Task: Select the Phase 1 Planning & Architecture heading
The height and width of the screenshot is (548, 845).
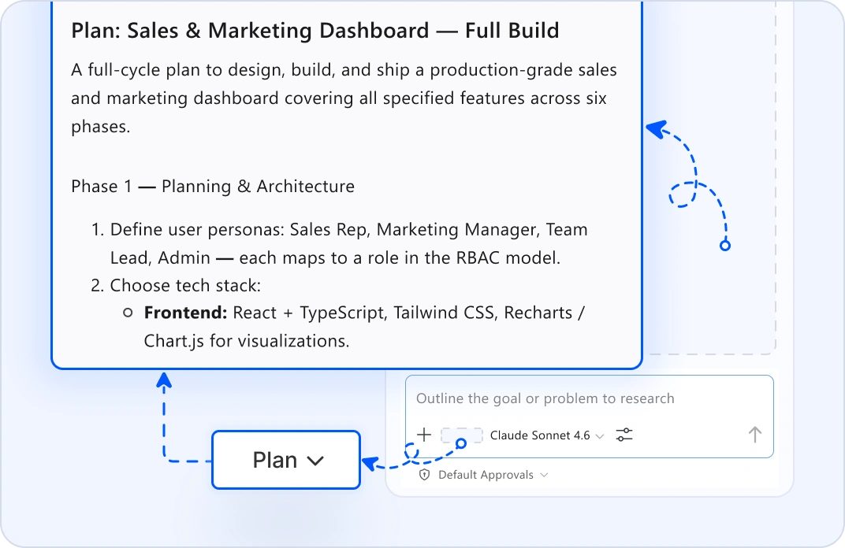Action: point(213,187)
